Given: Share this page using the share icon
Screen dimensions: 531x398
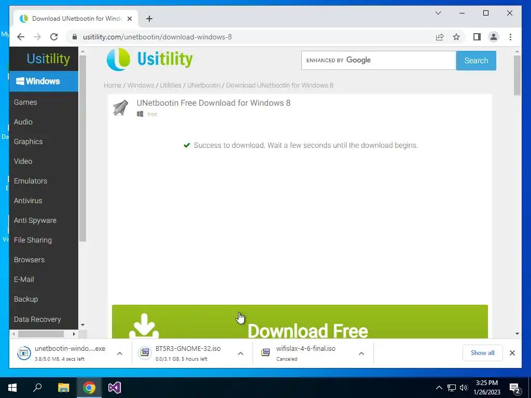Looking at the screenshot, I should pos(440,37).
